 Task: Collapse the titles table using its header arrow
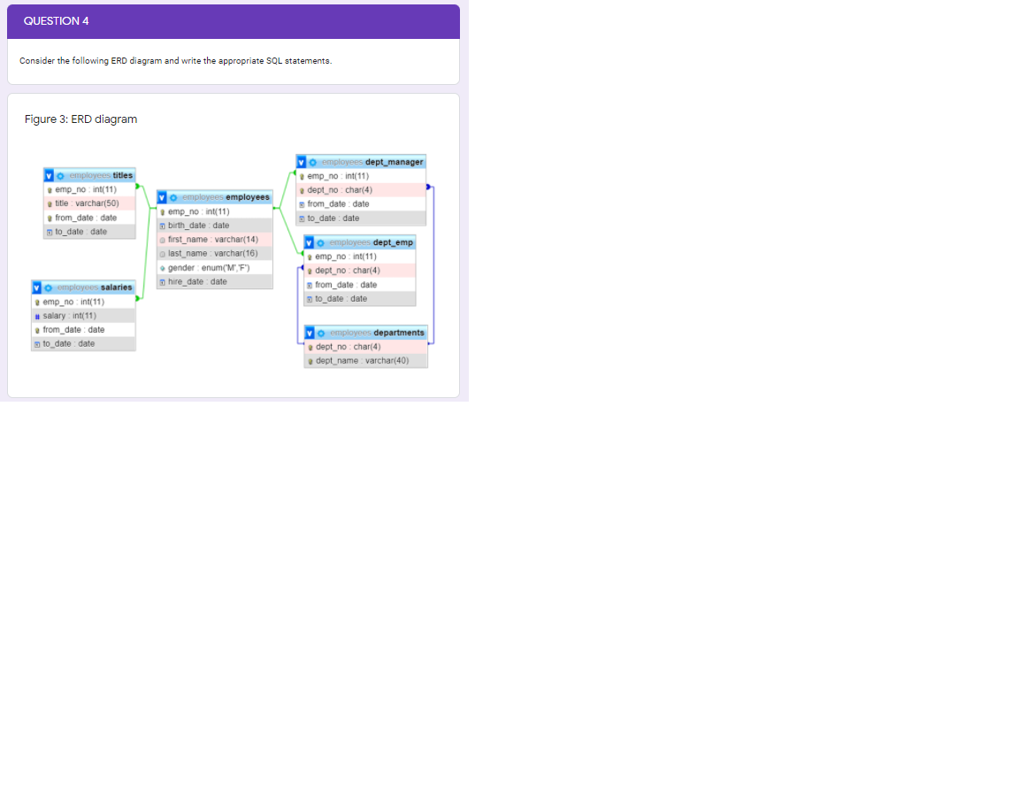pos(49,176)
